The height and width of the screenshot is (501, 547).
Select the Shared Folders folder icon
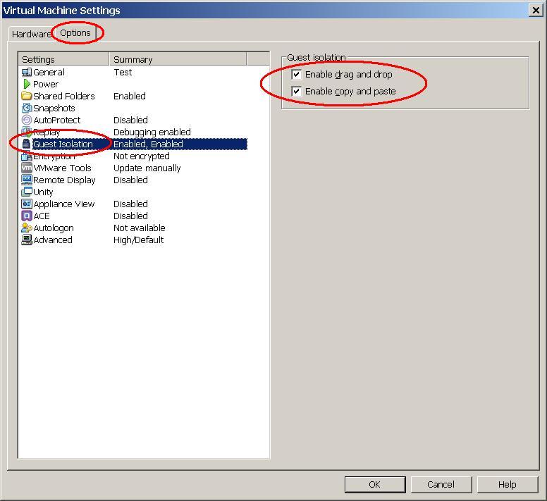pyautogui.click(x=27, y=96)
